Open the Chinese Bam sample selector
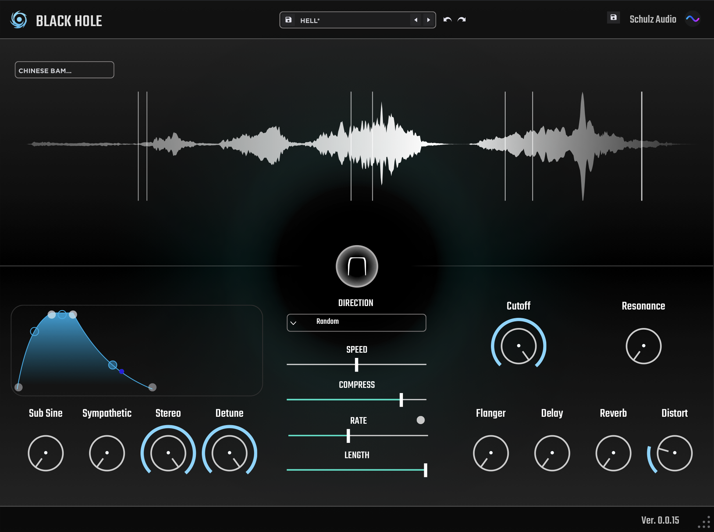The width and height of the screenshot is (714, 532). (x=64, y=70)
